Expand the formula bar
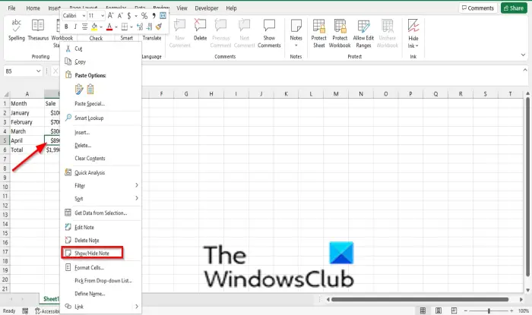This screenshot has height=315, width=532. [525, 70]
